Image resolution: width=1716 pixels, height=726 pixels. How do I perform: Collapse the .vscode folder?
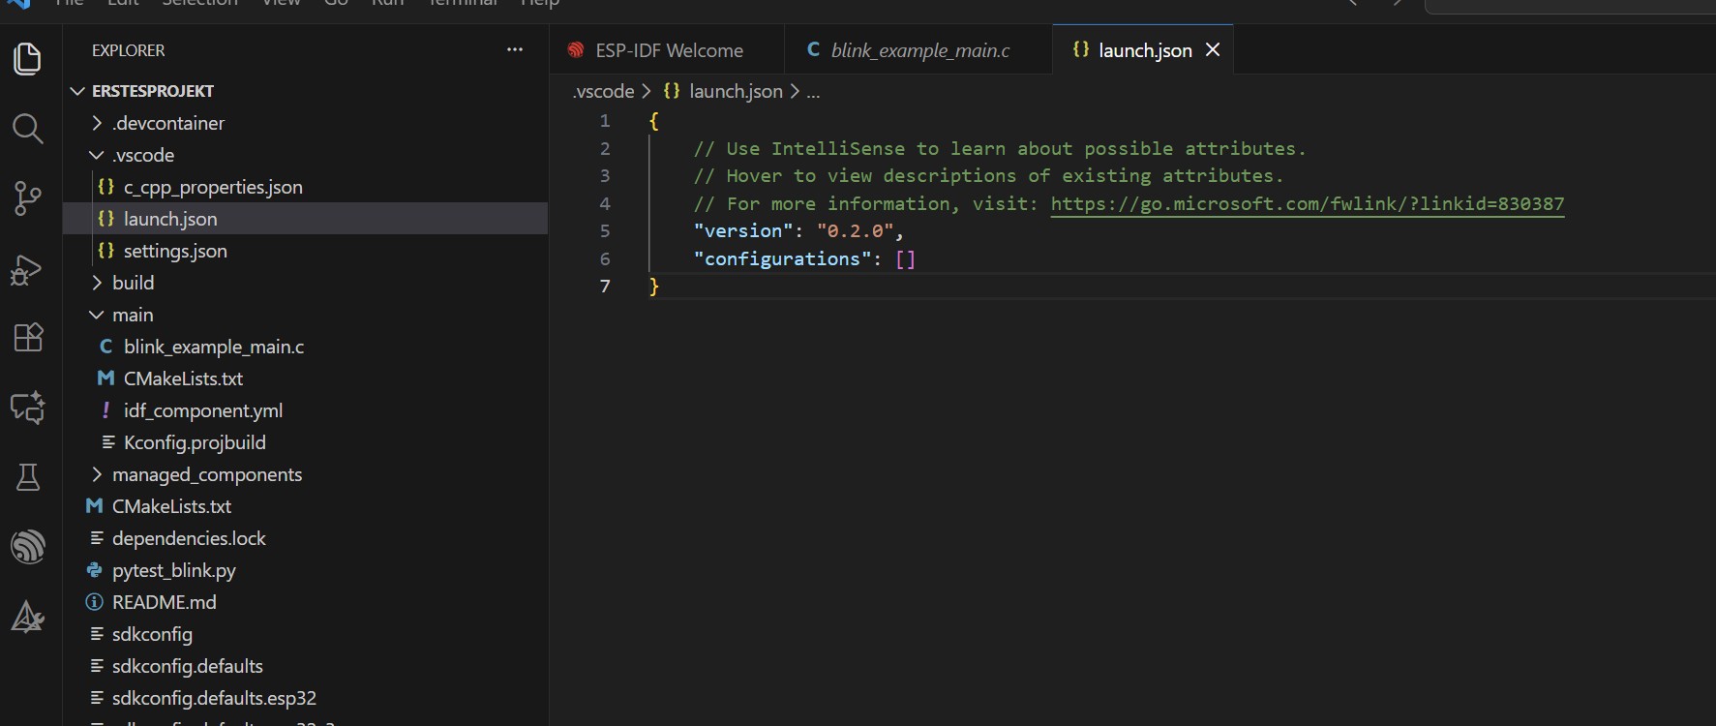[142, 155]
